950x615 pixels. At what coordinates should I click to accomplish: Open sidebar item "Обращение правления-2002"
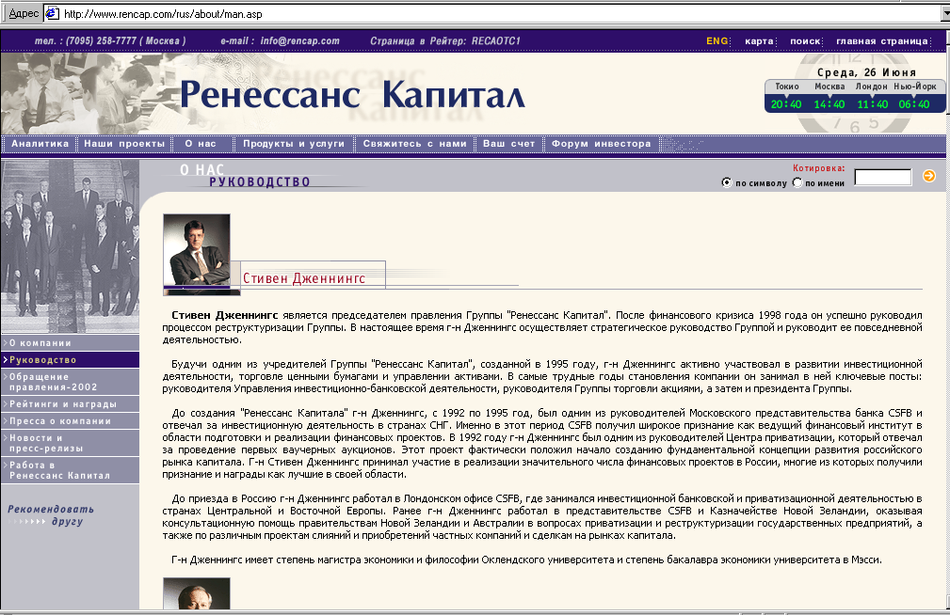point(71,382)
